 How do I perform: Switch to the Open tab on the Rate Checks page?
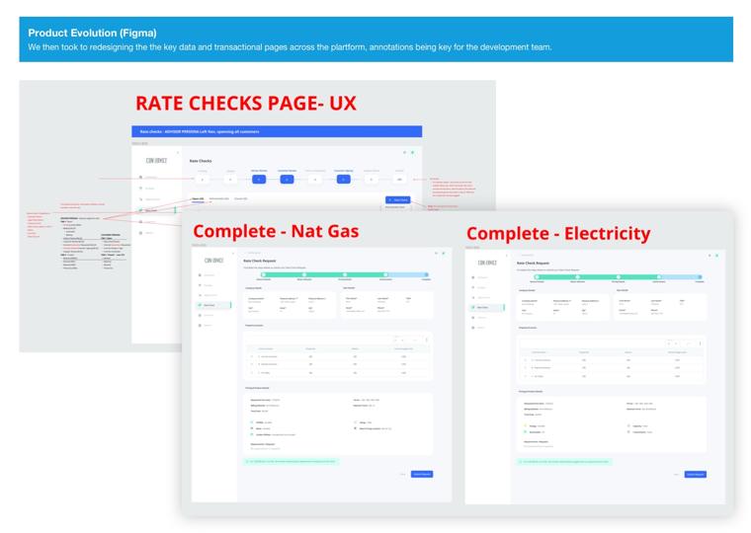[x=198, y=198]
